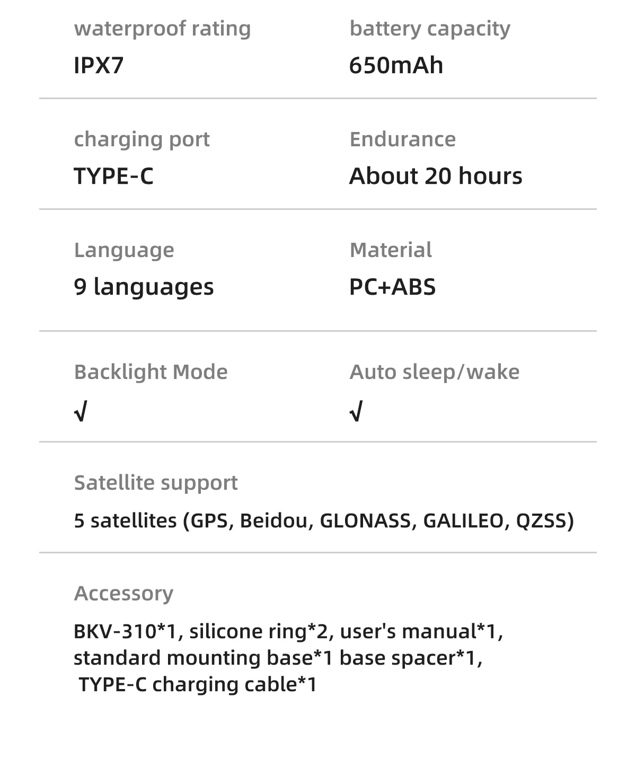Select the Accessory heading
Viewport: 636px width, 768px height.
click(x=123, y=594)
